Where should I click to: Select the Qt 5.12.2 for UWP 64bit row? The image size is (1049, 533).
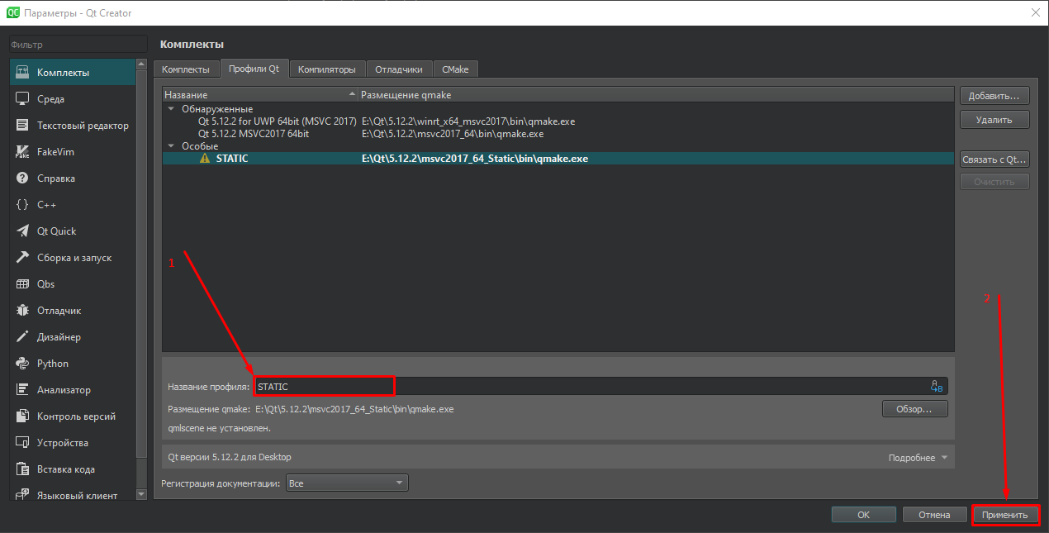[558, 121]
